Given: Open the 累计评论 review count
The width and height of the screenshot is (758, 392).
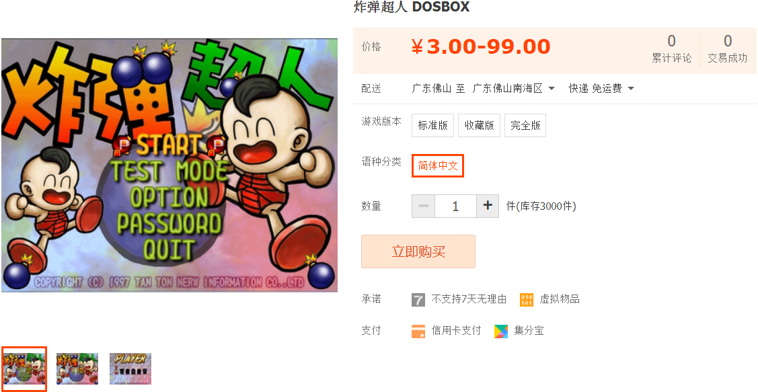Looking at the screenshot, I should 671,48.
